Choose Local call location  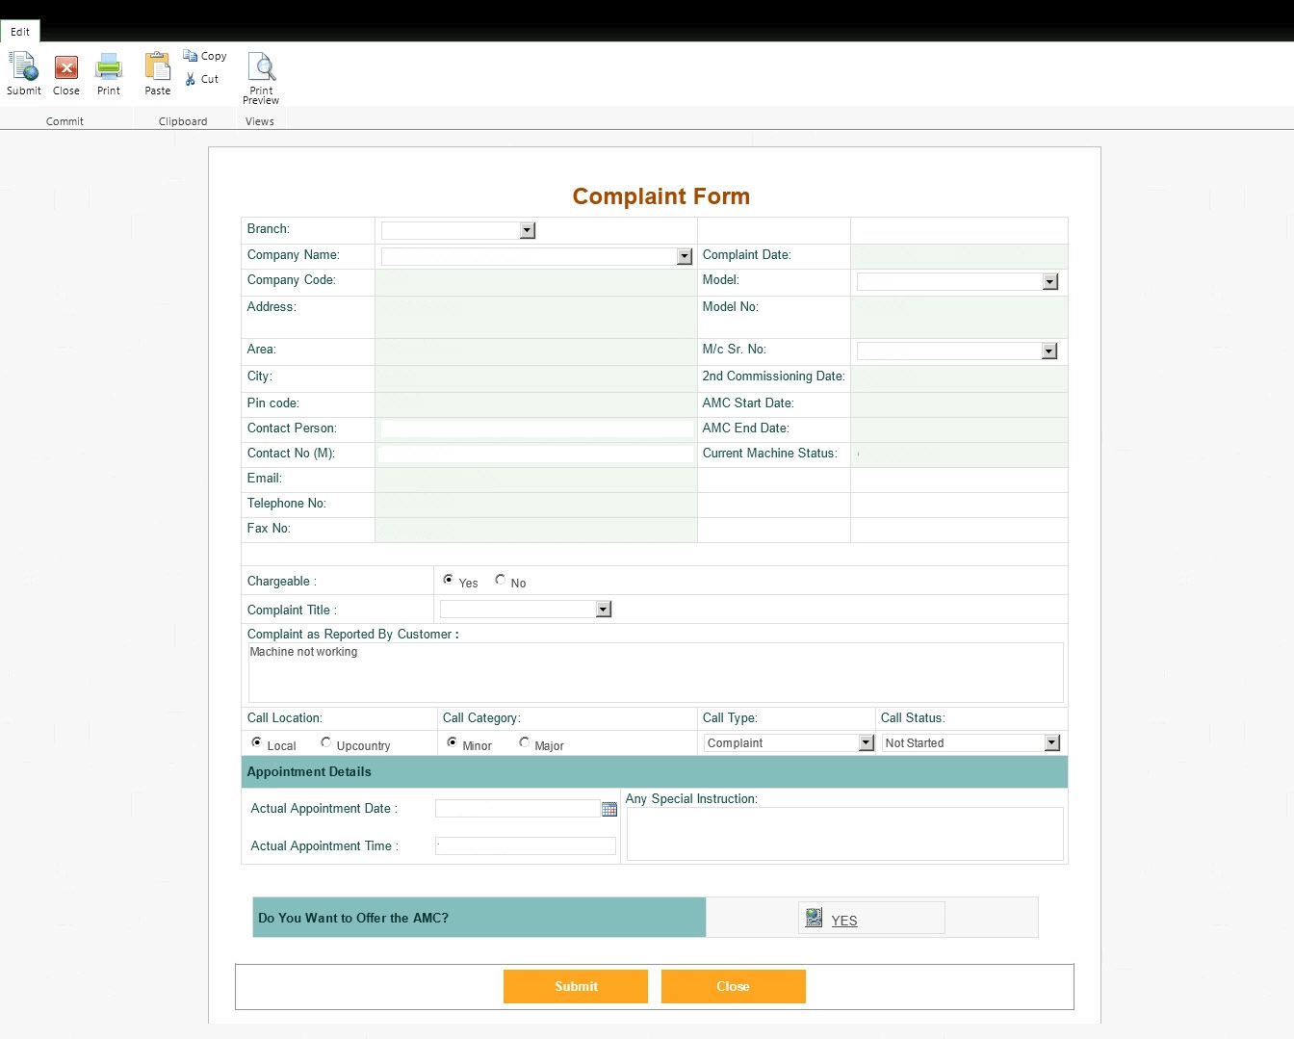[x=257, y=742]
